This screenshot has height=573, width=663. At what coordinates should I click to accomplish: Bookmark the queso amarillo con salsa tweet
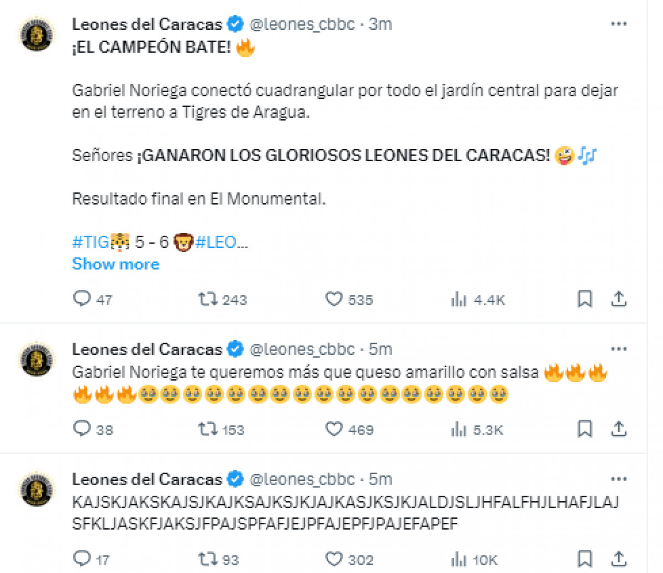585,429
